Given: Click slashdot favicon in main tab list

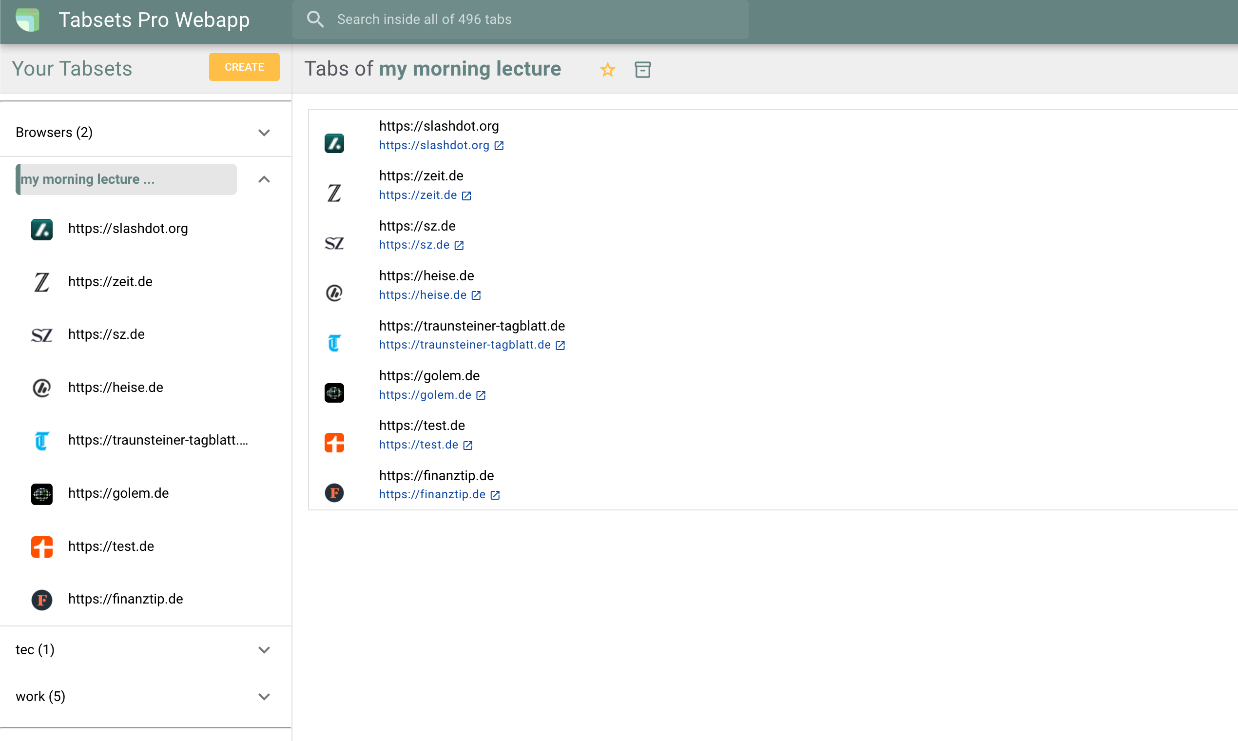Looking at the screenshot, I should (334, 143).
